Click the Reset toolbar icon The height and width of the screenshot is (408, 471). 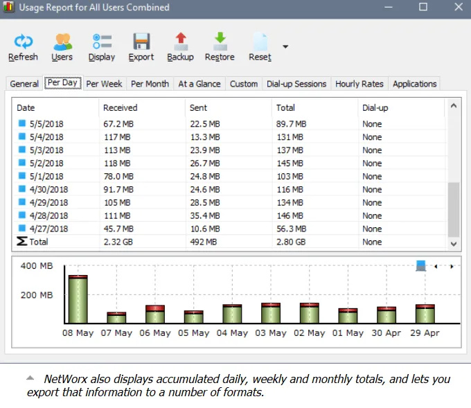260,42
